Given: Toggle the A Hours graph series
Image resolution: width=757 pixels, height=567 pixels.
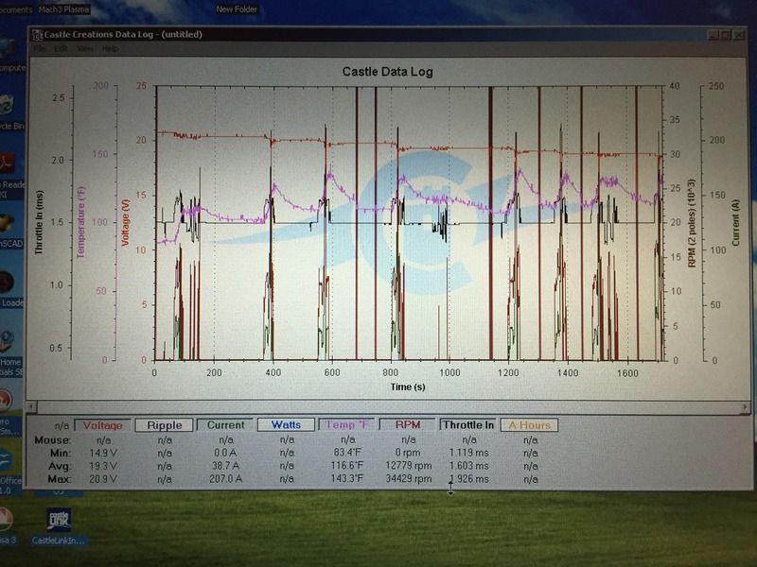Looking at the screenshot, I should 529,424.
